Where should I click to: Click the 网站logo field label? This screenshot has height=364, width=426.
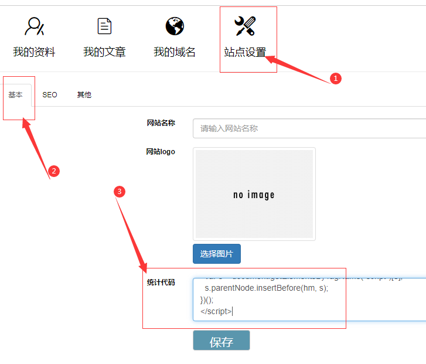pyautogui.click(x=161, y=152)
